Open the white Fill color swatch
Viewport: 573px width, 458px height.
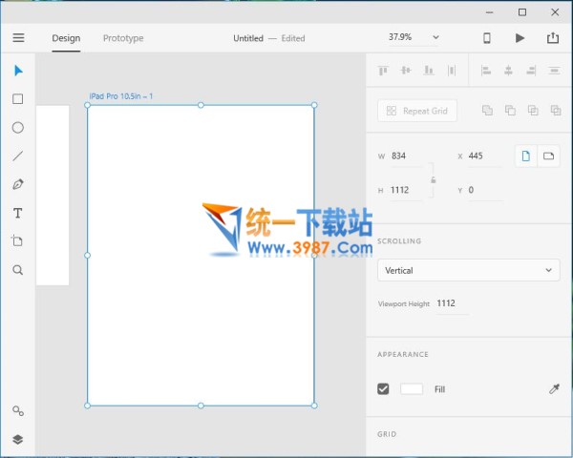412,389
